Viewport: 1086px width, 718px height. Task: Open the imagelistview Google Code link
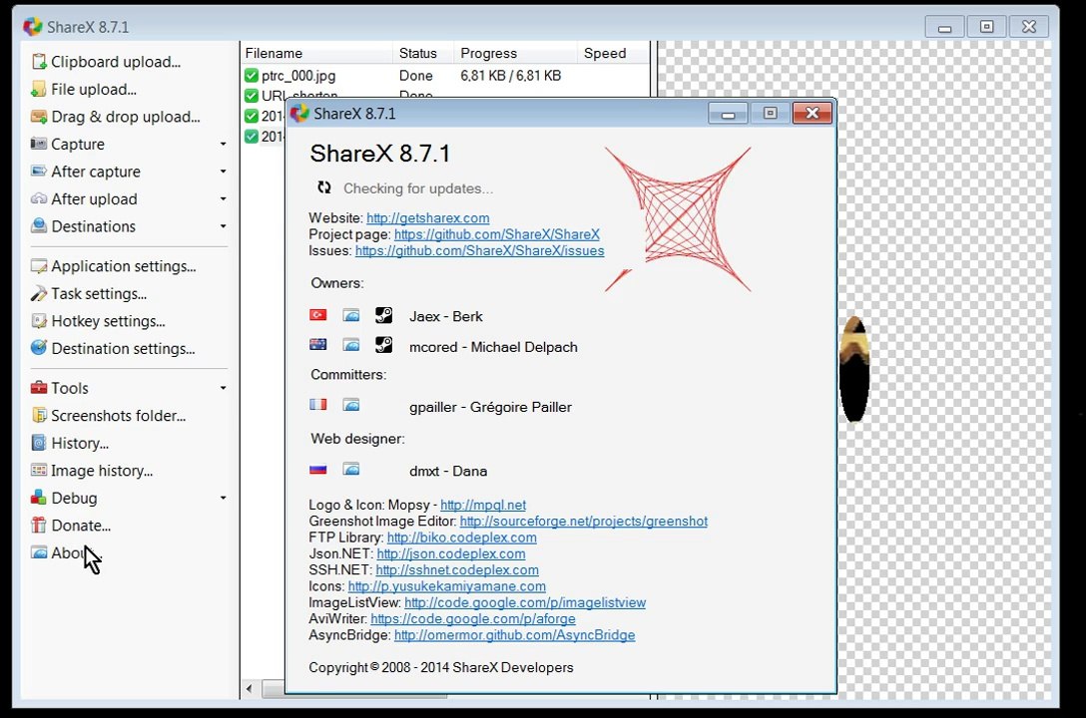[x=525, y=602]
